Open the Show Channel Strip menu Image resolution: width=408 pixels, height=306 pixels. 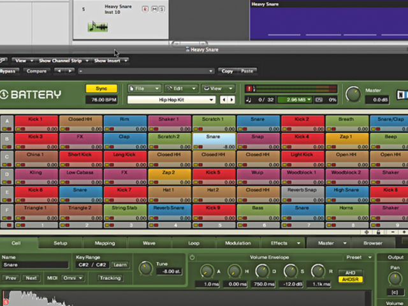[x=64, y=61]
